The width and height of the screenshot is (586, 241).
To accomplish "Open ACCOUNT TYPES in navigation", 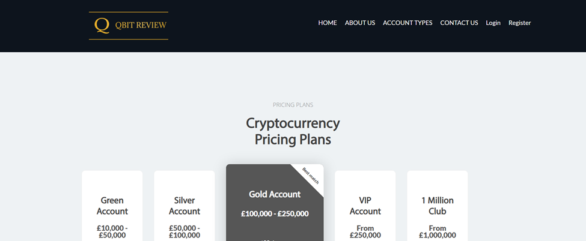I will pyautogui.click(x=407, y=23).
